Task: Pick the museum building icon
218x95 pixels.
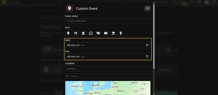Action: [83, 33]
